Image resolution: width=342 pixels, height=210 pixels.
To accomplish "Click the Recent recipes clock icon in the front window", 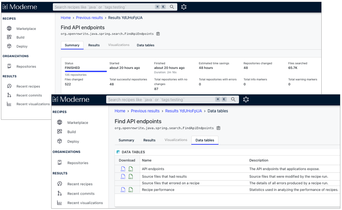I will click(x=59, y=184).
